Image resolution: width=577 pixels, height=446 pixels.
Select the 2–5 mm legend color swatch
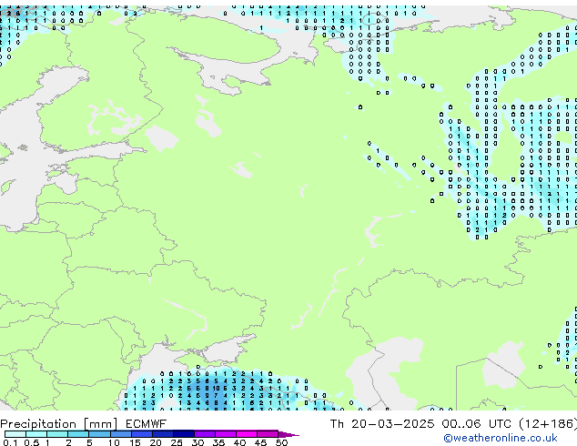tap(78, 434)
